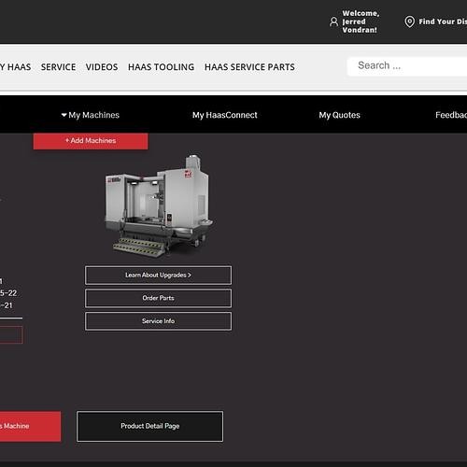Screen dimensions: 467x467
Task: Click Learn About Upgrades button
Action: [x=158, y=276]
